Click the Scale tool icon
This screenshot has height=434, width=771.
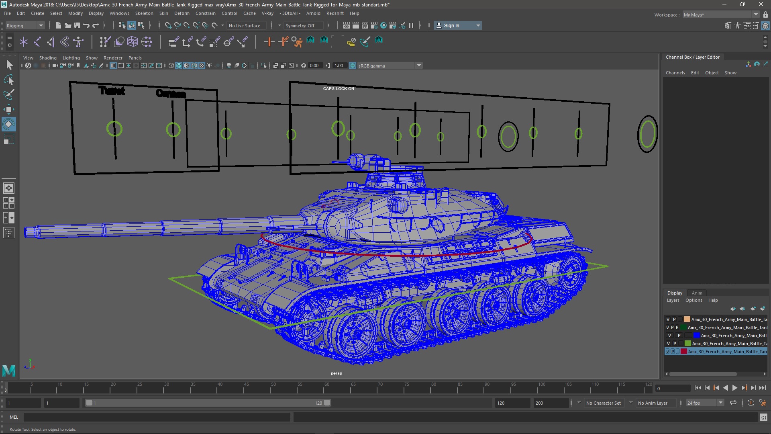point(8,139)
